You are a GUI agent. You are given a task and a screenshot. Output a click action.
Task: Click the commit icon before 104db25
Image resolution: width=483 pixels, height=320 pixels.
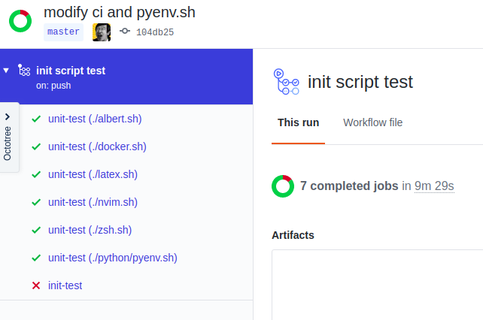click(x=125, y=31)
